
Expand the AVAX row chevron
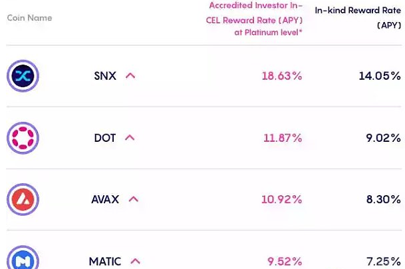[134, 199]
